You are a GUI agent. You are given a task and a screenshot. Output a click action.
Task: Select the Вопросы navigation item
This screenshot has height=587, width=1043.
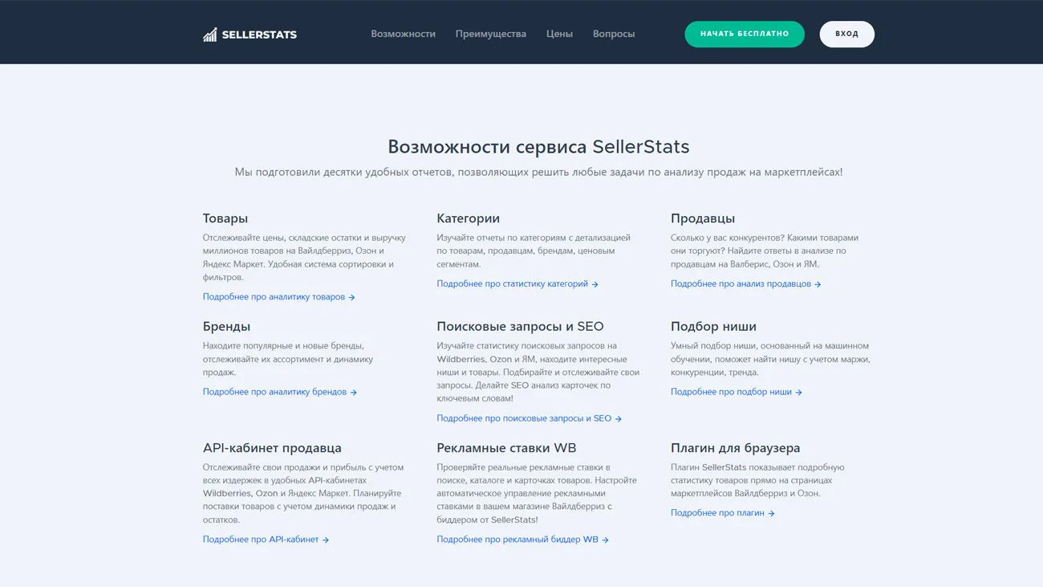point(614,34)
